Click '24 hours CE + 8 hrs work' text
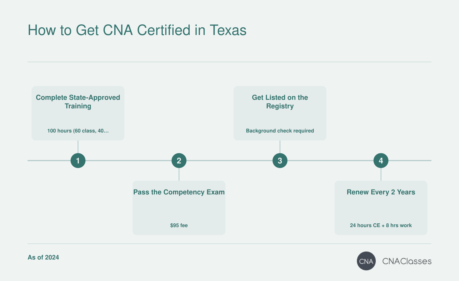The width and height of the screenshot is (459, 281). click(381, 225)
